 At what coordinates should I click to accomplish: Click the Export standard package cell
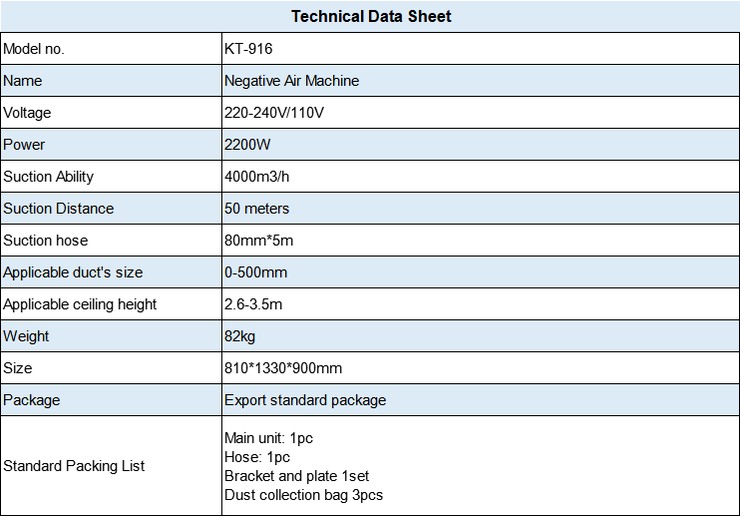click(x=305, y=400)
